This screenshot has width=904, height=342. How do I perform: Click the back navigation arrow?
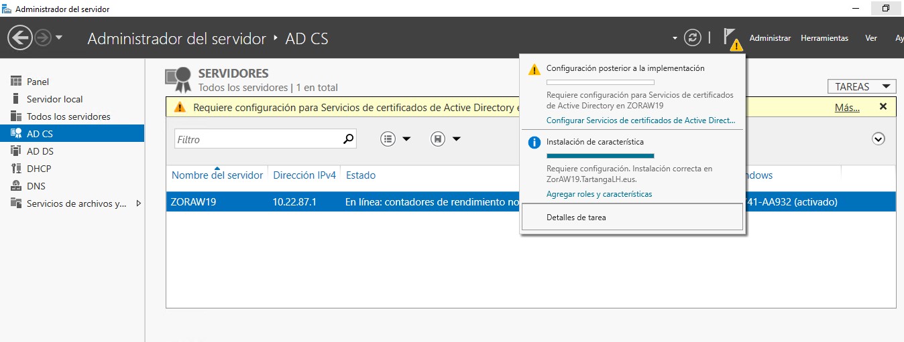20,37
